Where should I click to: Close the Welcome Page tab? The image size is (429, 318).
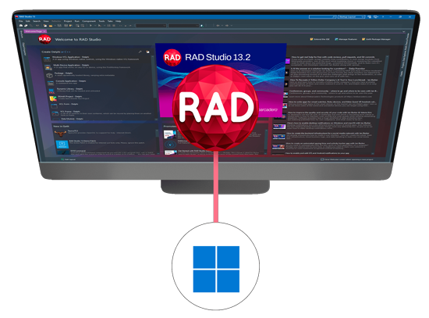tap(44, 31)
